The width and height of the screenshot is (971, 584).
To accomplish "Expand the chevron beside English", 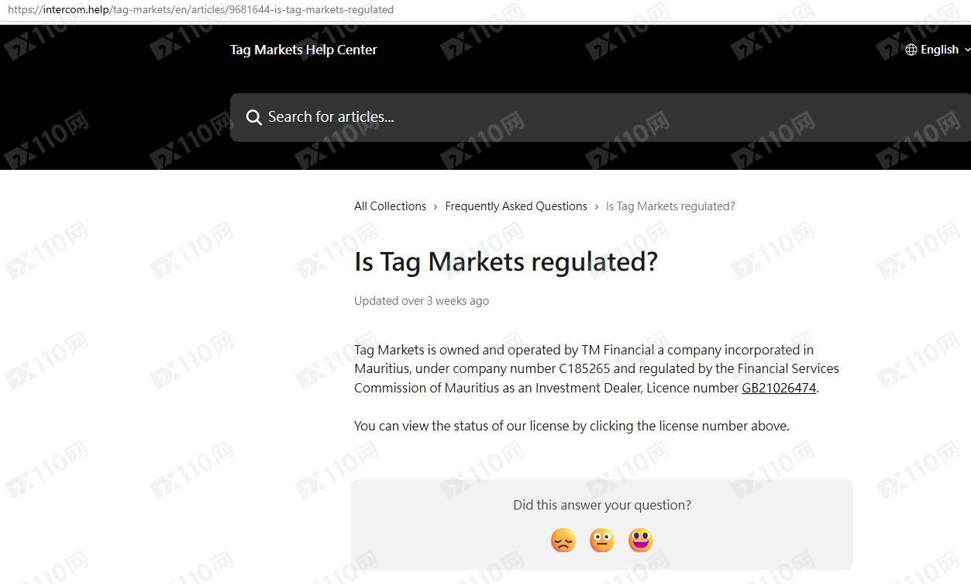I will 966,50.
